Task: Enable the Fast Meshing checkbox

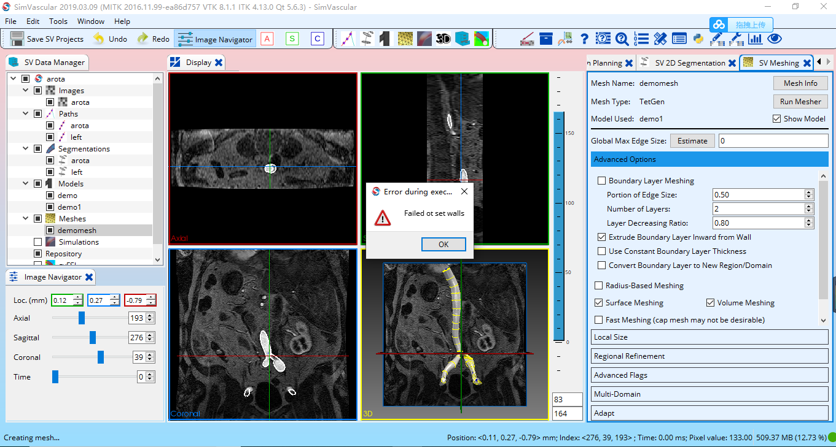Action: [x=598, y=320]
